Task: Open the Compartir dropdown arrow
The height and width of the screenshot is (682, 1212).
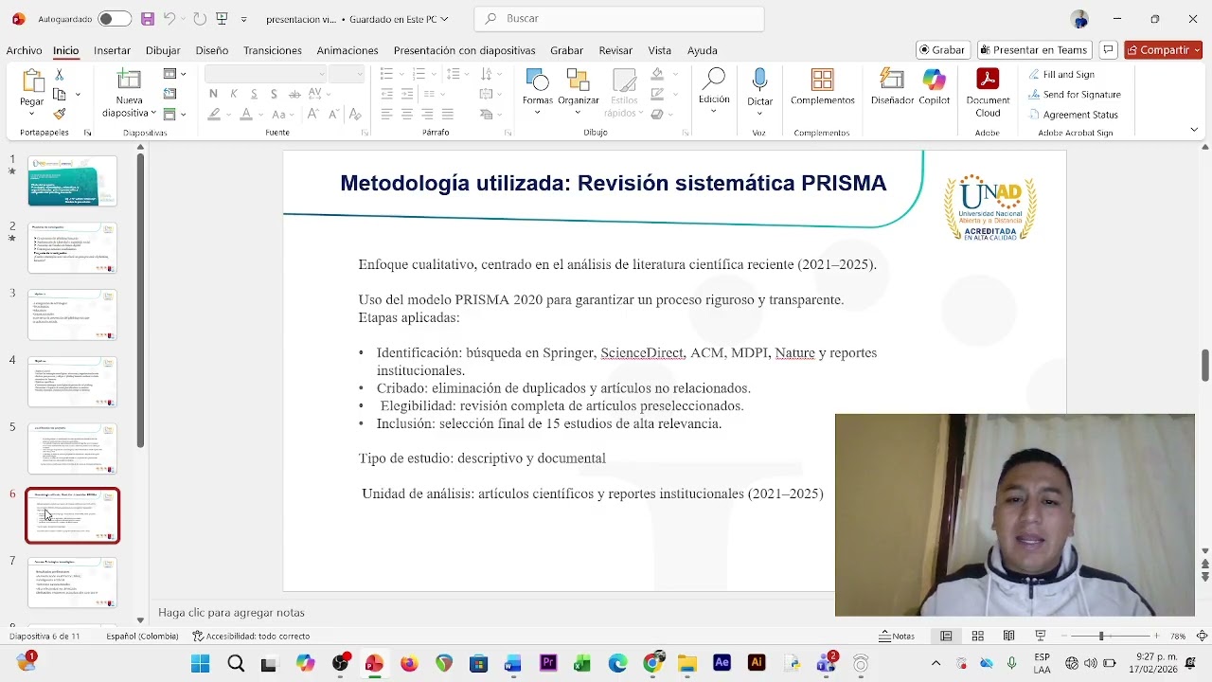Action: (1197, 50)
